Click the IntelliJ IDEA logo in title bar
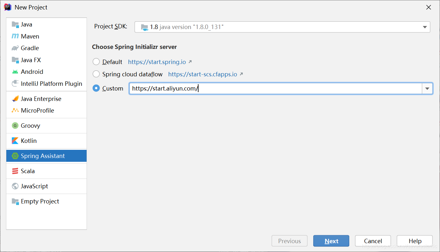The width and height of the screenshot is (440, 252). pyautogui.click(x=8, y=7)
